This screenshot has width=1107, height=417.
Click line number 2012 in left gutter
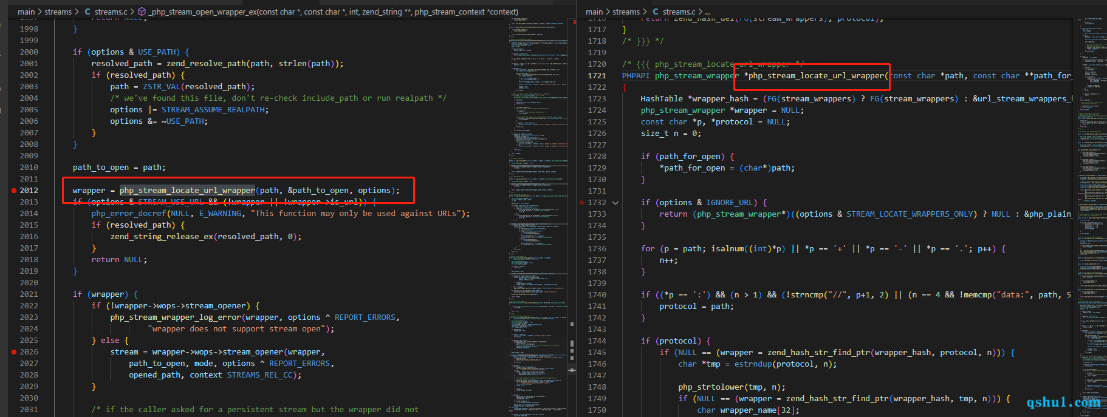pyautogui.click(x=29, y=190)
